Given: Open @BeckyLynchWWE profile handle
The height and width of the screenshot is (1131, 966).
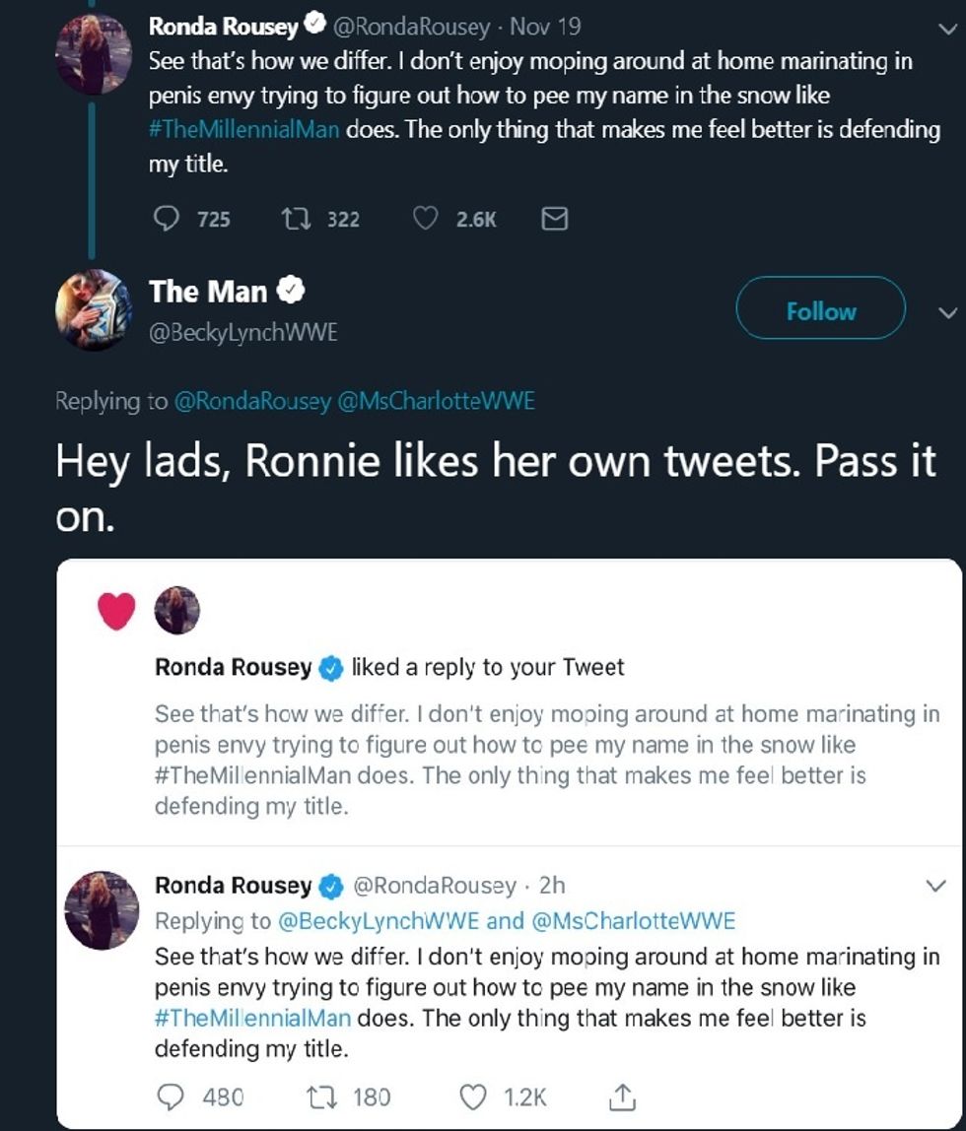Looking at the screenshot, I should [242, 333].
